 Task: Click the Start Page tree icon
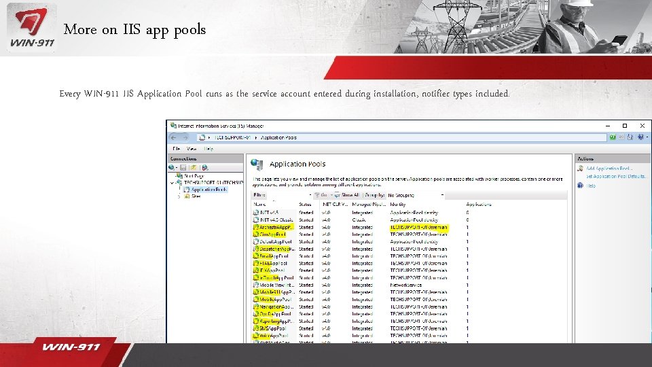point(179,176)
